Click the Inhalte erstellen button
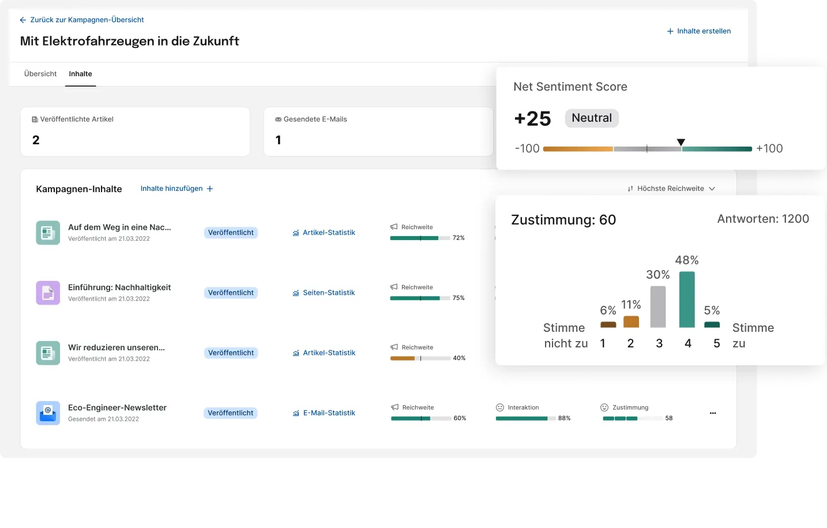Screen dimensions: 827x528 tap(698, 31)
